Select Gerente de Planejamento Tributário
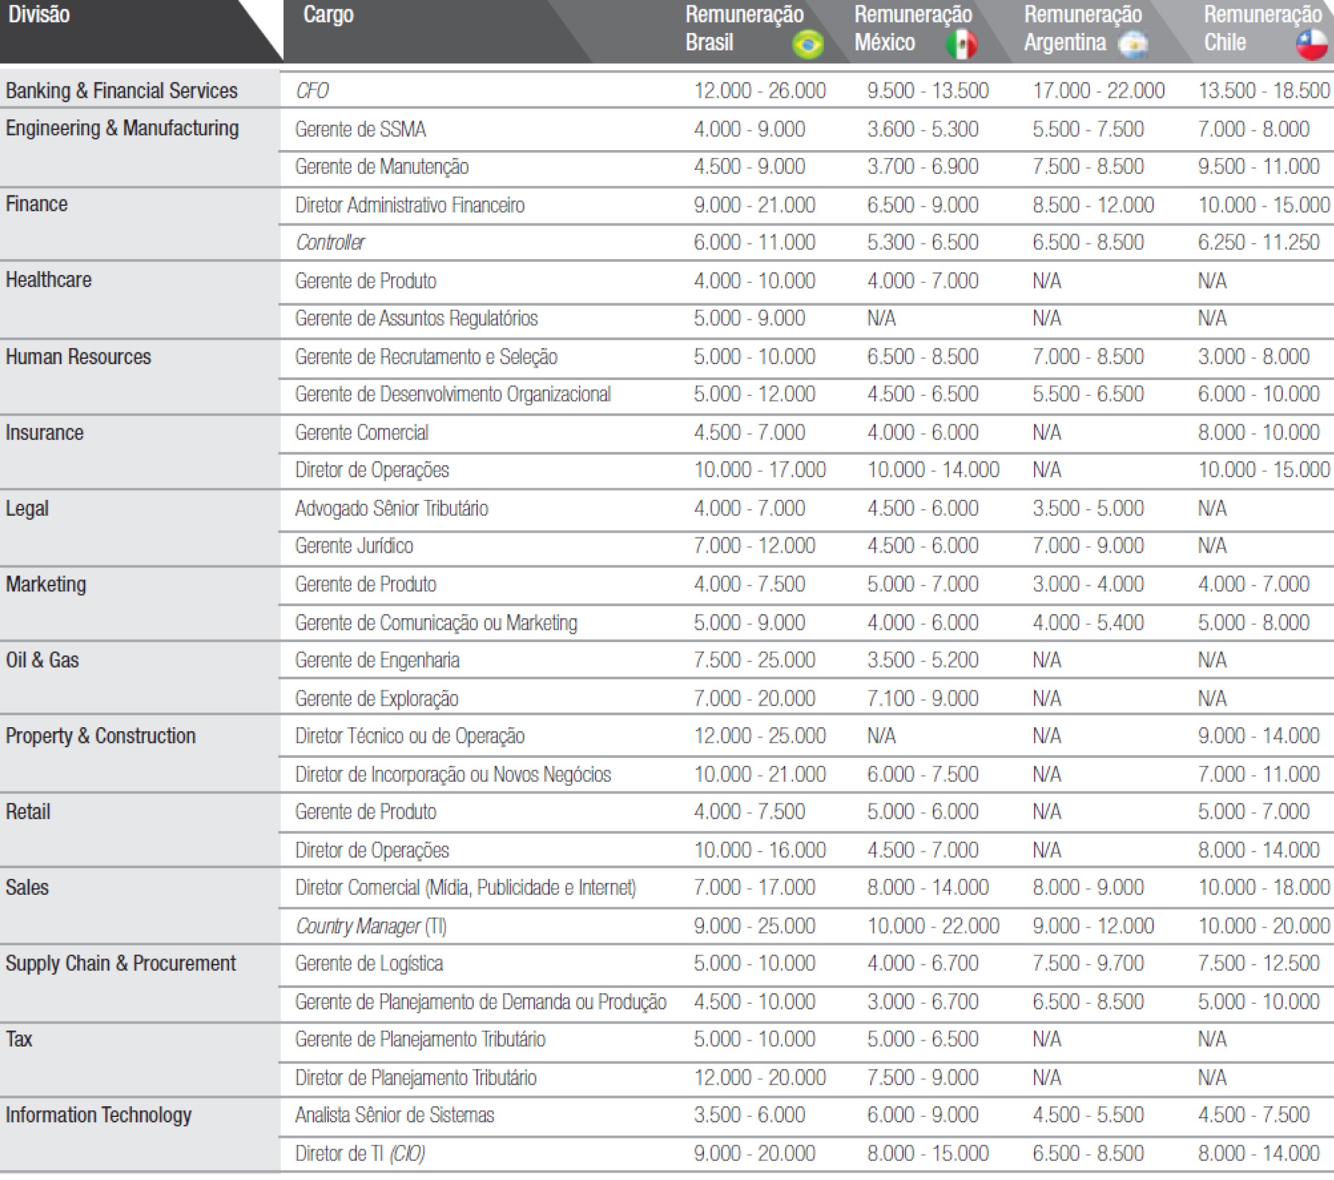 pyautogui.click(x=420, y=1039)
